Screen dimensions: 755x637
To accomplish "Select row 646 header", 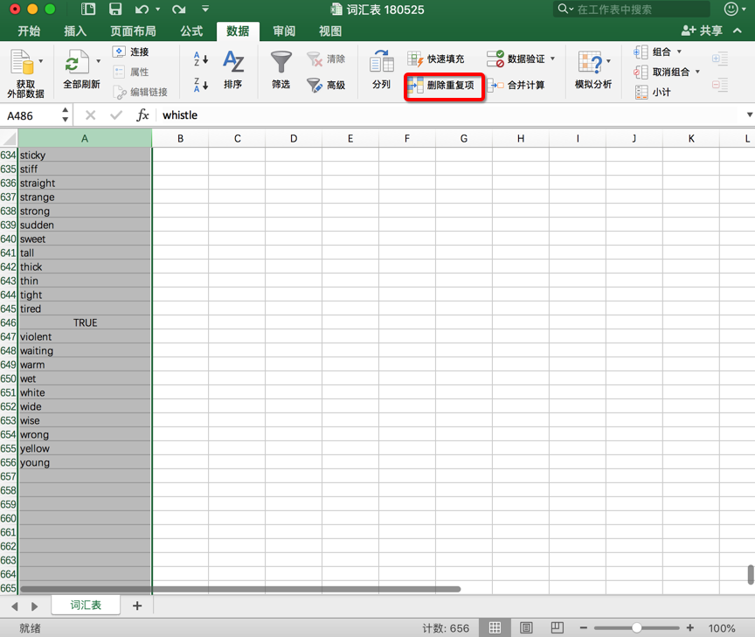I will [9, 322].
